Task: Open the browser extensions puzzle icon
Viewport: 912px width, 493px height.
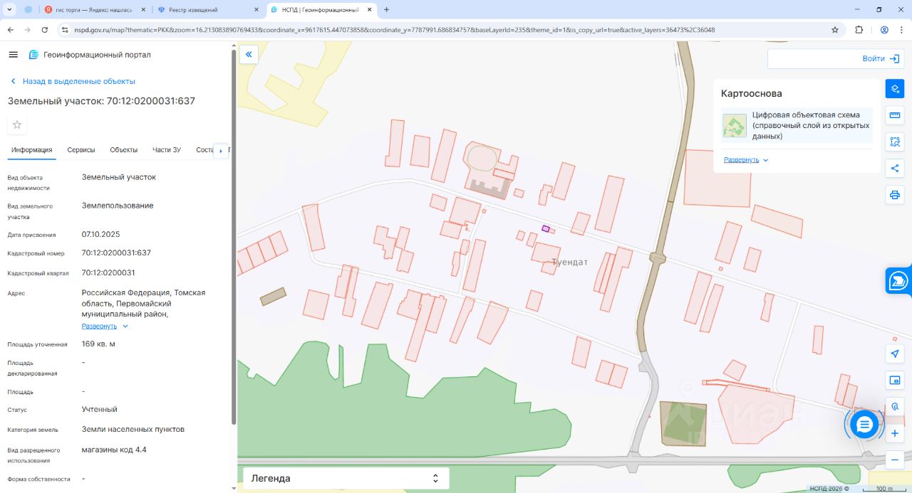Action: coord(859,30)
